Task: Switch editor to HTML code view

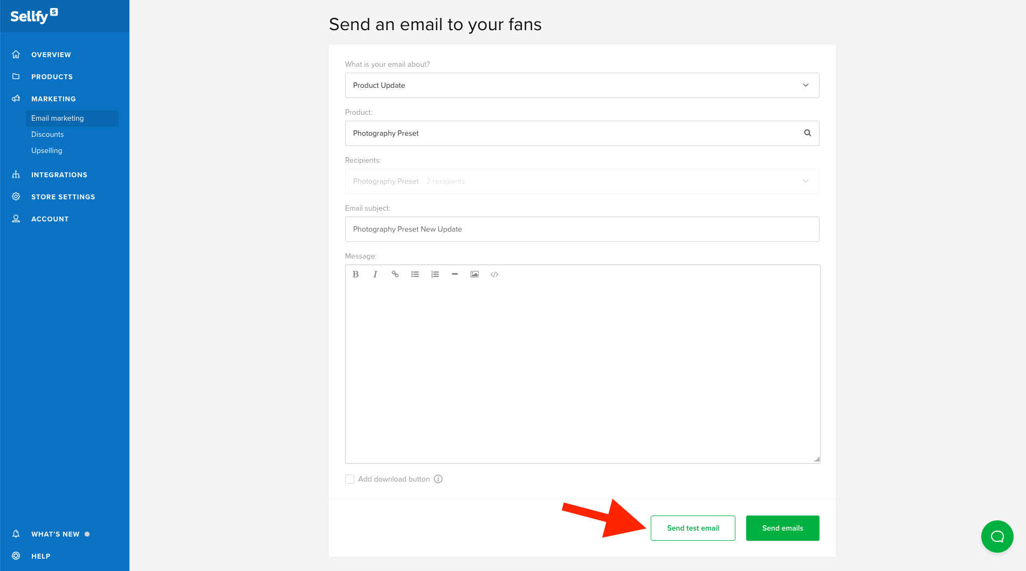Action: click(x=494, y=274)
